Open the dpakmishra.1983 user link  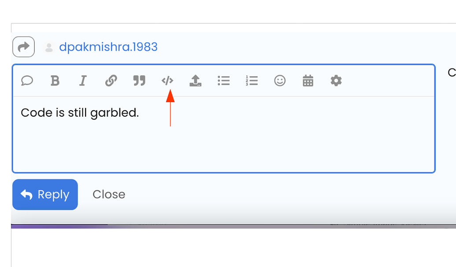pyautogui.click(x=108, y=47)
